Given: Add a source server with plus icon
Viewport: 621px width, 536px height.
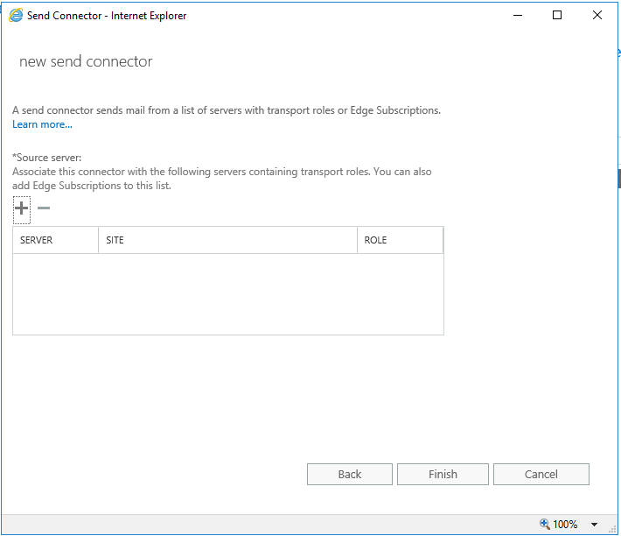Looking at the screenshot, I should click(21, 208).
